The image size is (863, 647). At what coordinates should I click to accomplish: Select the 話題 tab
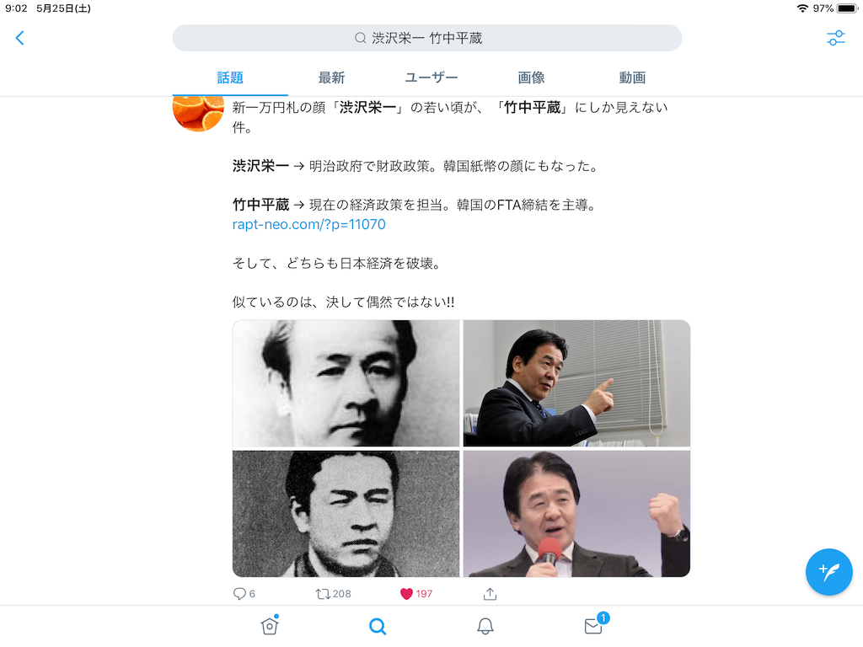point(230,78)
